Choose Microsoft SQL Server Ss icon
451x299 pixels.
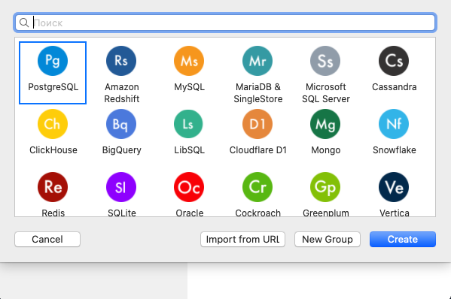pos(325,61)
